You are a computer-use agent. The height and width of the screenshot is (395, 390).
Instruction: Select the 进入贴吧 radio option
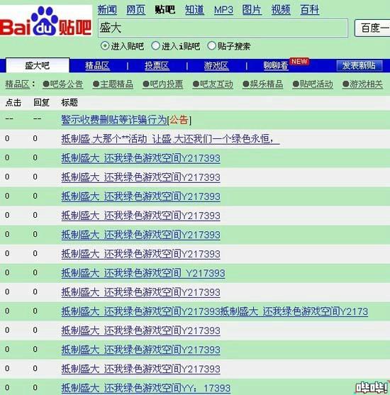[x=104, y=46]
